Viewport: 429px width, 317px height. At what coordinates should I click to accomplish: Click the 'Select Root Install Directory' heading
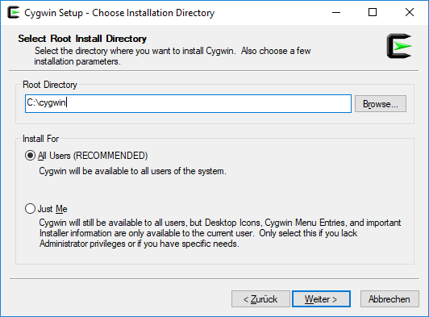pyautogui.click(x=82, y=39)
